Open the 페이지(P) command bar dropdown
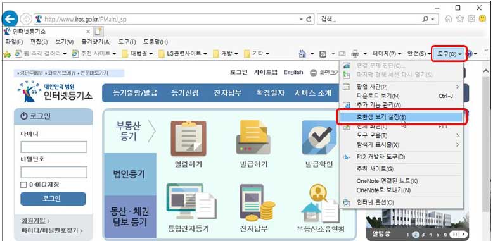Image resolution: width=493 pixels, height=241 pixels. coord(387,54)
